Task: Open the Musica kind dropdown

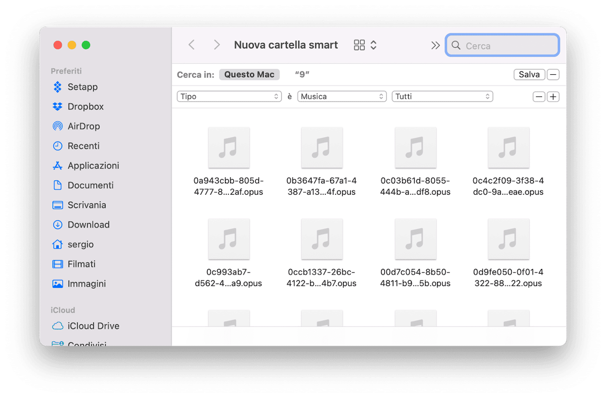Action: coord(342,97)
